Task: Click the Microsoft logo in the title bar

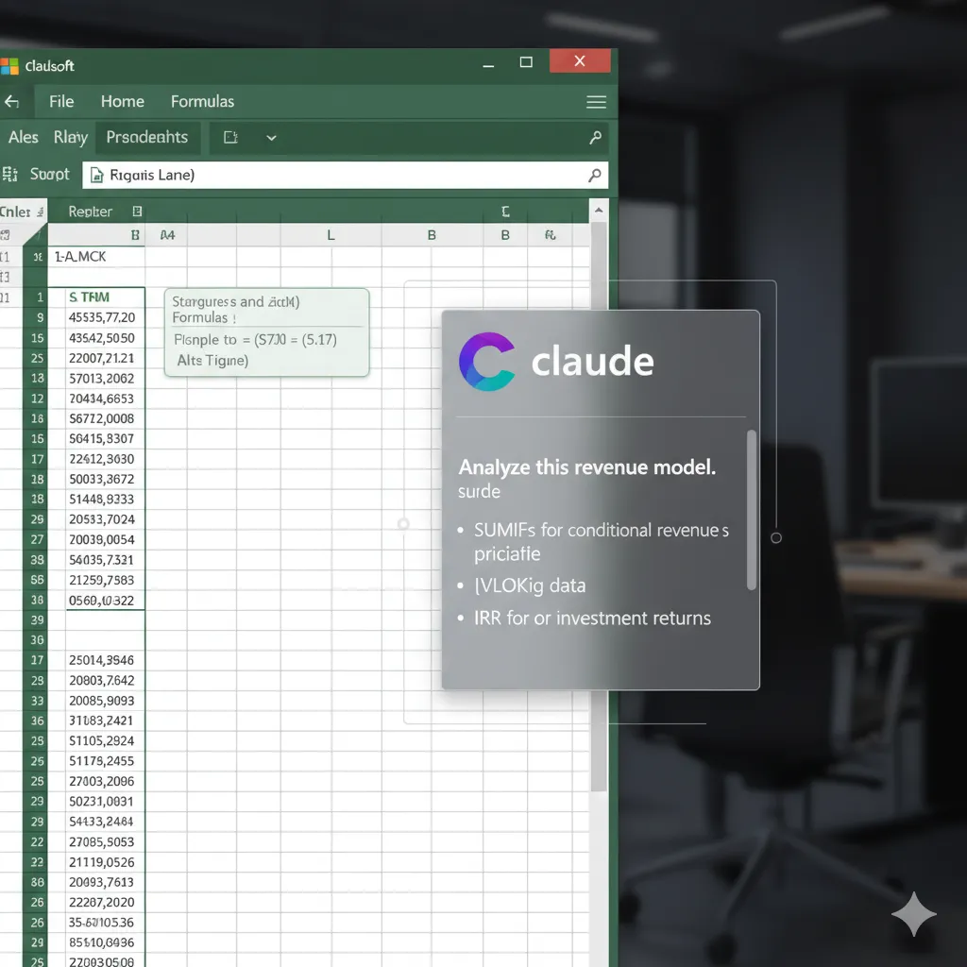Action: point(9,66)
